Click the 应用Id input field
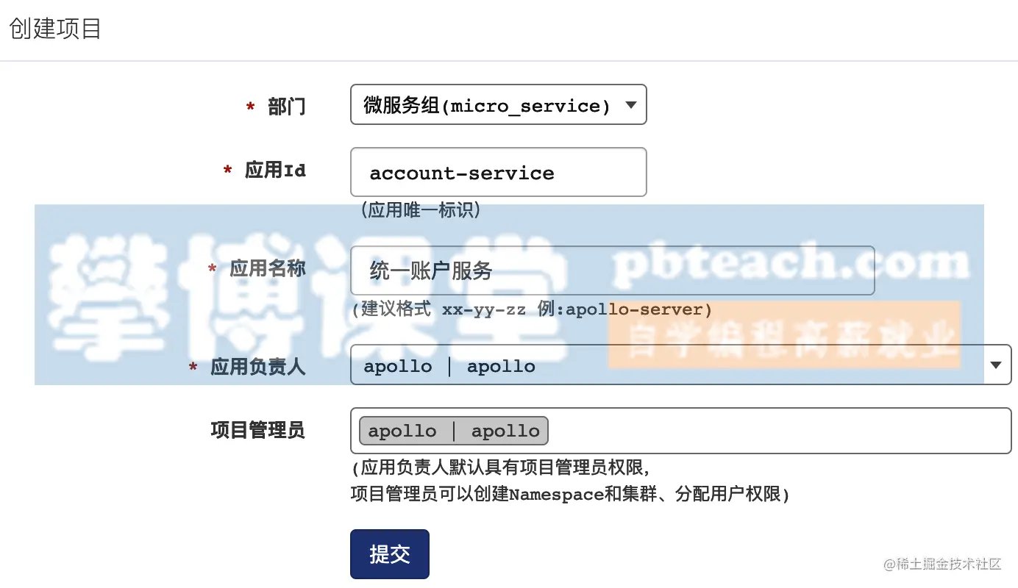1018x588 pixels. pos(498,172)
